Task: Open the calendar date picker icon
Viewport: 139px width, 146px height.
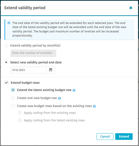Action: tap(51, 70)
